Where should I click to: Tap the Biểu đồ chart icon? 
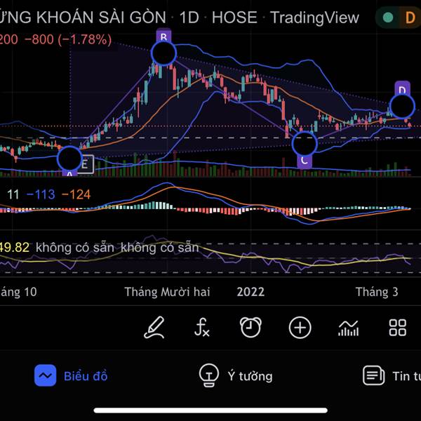[x=46, y=375]
